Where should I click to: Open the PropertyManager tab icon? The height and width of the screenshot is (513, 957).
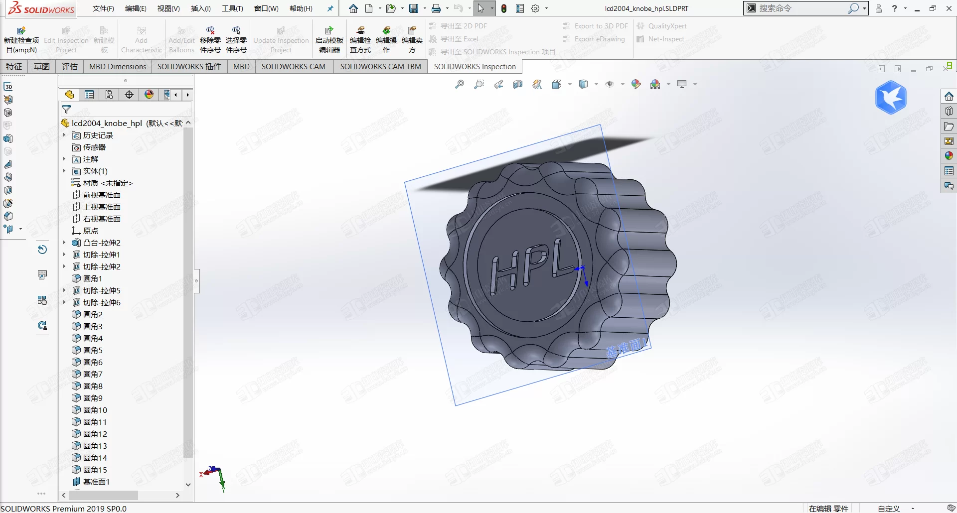coord(89,95)
